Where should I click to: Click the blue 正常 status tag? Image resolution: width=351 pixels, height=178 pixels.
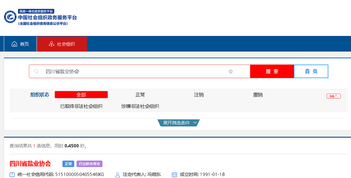tap(68, 164)
